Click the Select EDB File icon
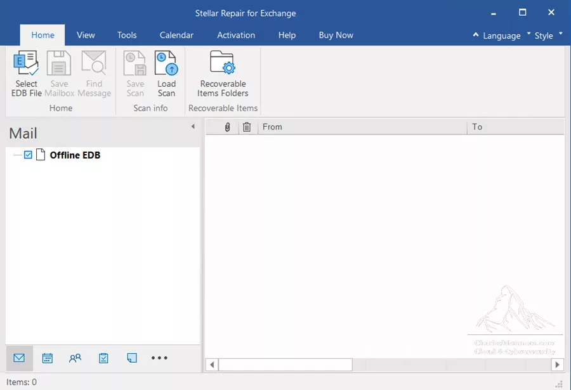Viewport: 571px width, 390px height. point(26,63)
